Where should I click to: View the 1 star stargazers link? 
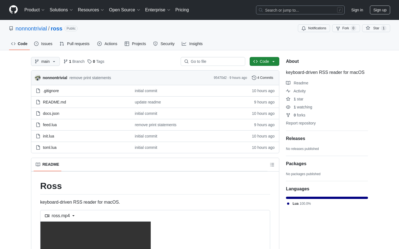click(x=295, y=99)
